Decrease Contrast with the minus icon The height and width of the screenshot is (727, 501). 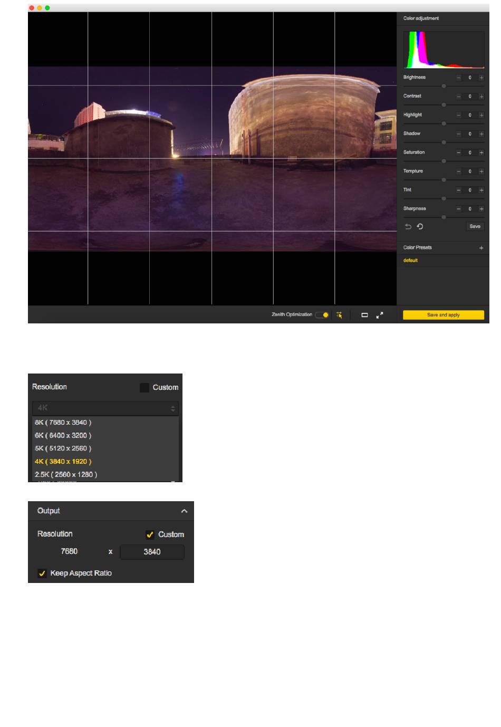tap(458, 97)
